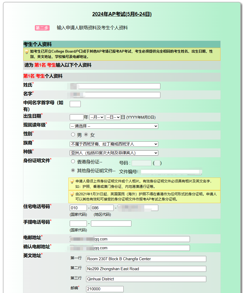Click the red 第1名 考生个人资料 heading
243x293 pixels.
click(x=43, y=76)
